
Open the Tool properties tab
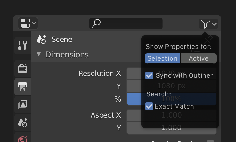click(23, 46)
